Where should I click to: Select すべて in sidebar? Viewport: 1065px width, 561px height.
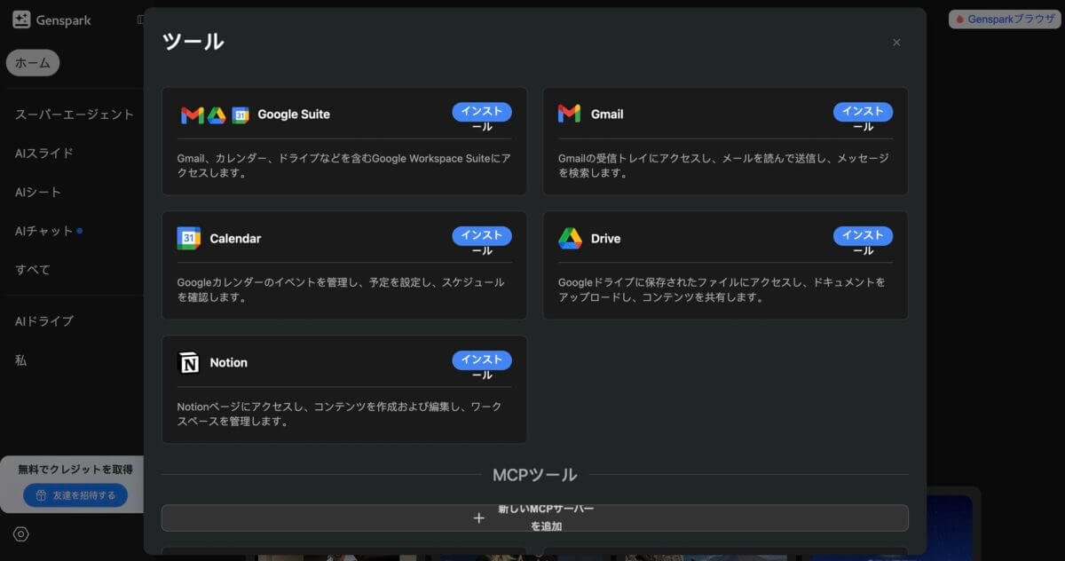click(x=33, y=269)
